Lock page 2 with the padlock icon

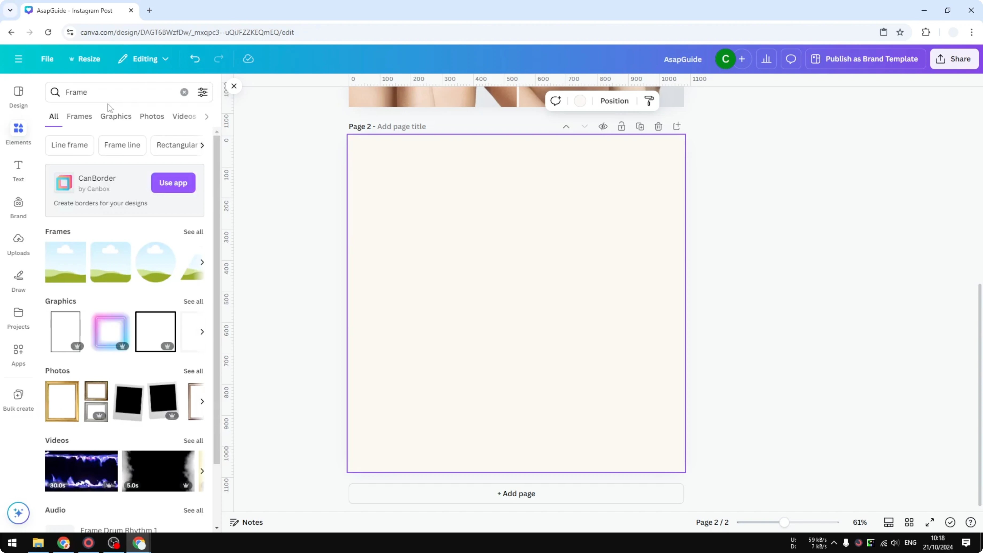point(621,126)
